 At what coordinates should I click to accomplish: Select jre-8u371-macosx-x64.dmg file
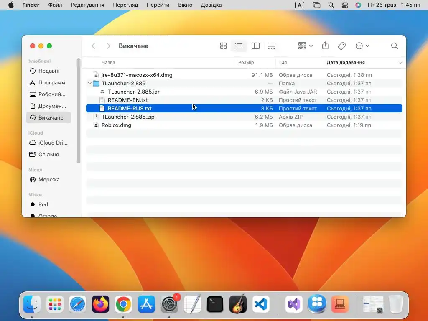point(244,75)
